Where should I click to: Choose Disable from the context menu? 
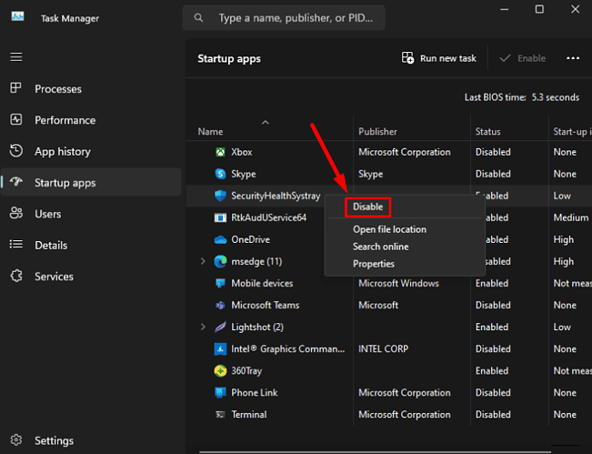point(368,207)
